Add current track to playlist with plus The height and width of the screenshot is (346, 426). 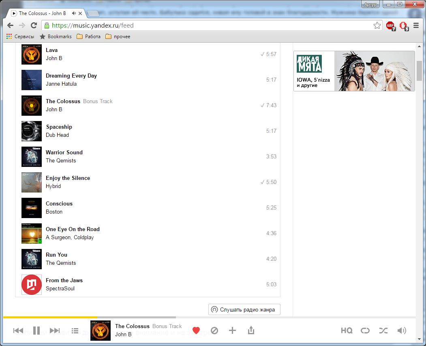click(232, 331)
